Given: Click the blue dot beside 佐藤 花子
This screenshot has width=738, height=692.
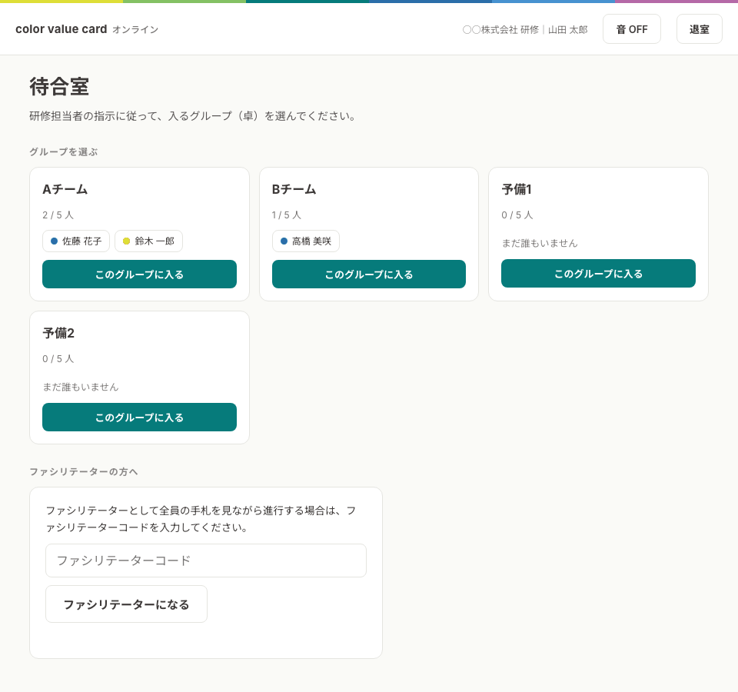Looking at the screenshot, I should coord(54,241).
